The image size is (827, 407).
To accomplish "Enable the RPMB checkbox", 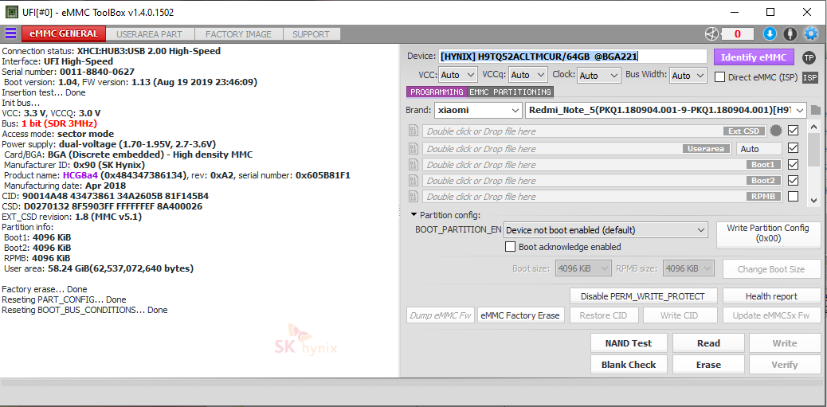I will coord(793,196).
